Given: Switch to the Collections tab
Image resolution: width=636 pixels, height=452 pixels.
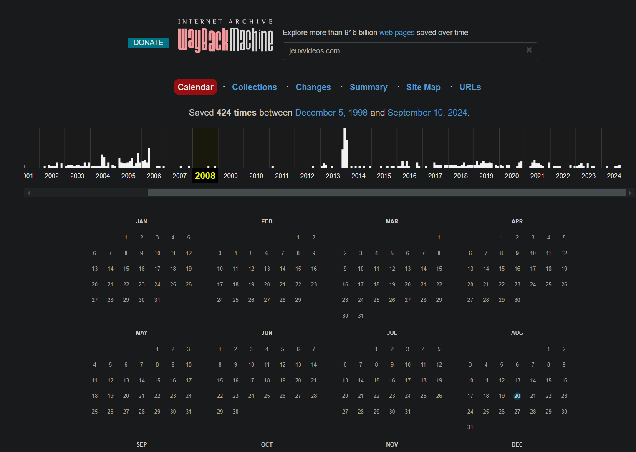Looking at the screenshot, I should tap(255, 87).
